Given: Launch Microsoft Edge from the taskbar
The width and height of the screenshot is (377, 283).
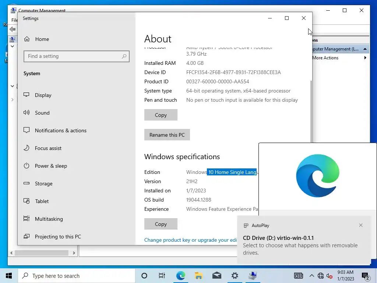Looking at the screenshot, I should coord(180,276).
